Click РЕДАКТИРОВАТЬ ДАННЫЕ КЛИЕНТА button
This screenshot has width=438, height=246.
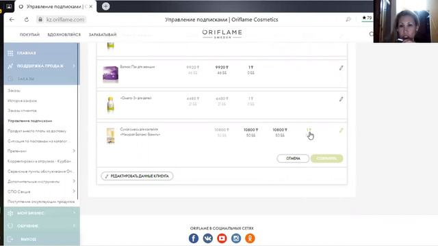tap(137, 176)
